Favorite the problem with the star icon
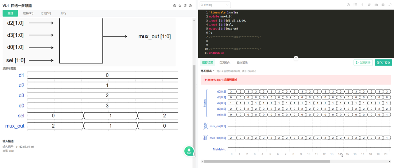This screenshot has height=168, width=394. pyautogui.click(x=180, y=5)
